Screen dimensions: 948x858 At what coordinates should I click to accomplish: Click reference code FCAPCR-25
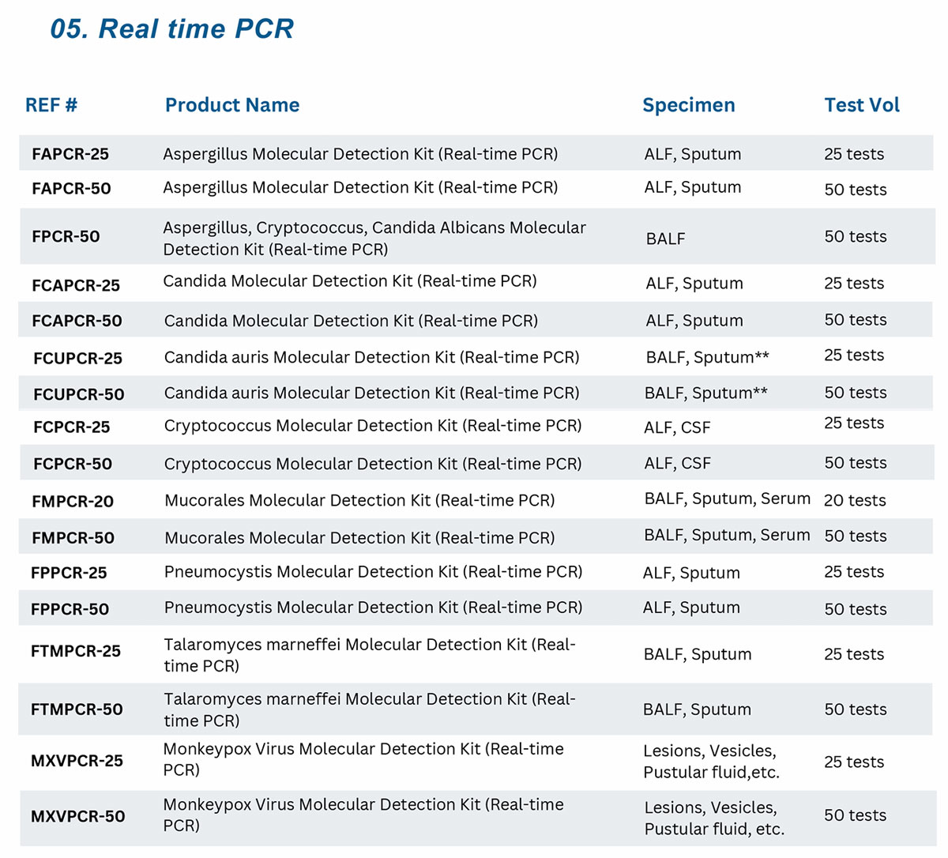click(76, 285)
